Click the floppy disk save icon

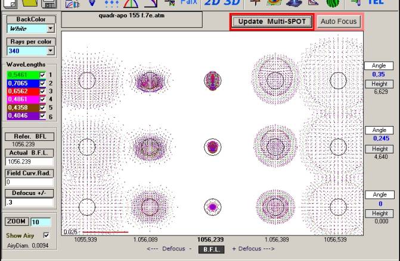(x=49, y=4)
